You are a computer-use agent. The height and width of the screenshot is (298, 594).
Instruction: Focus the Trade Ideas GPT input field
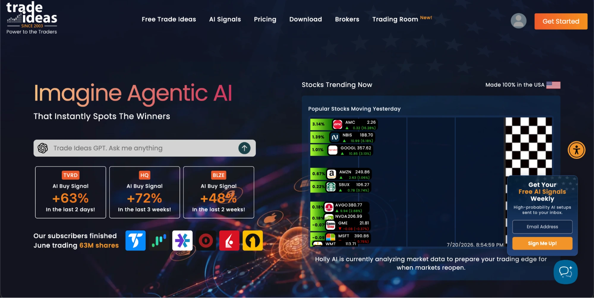pyautogui.click(x=144, y=148)
